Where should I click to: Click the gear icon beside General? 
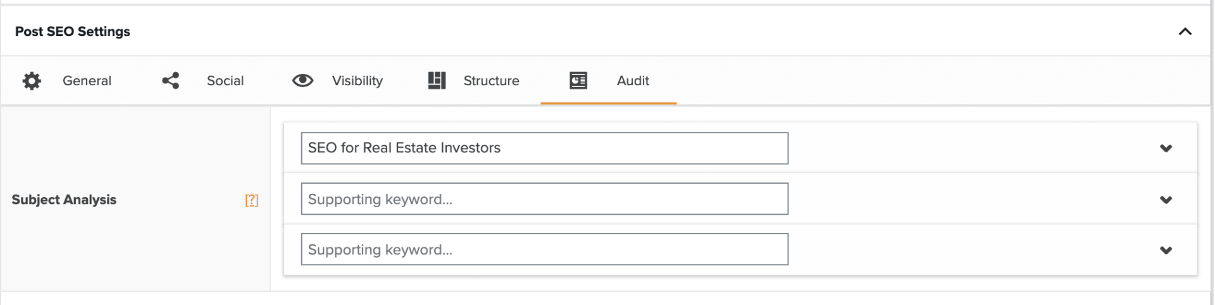tap(32, 81)
